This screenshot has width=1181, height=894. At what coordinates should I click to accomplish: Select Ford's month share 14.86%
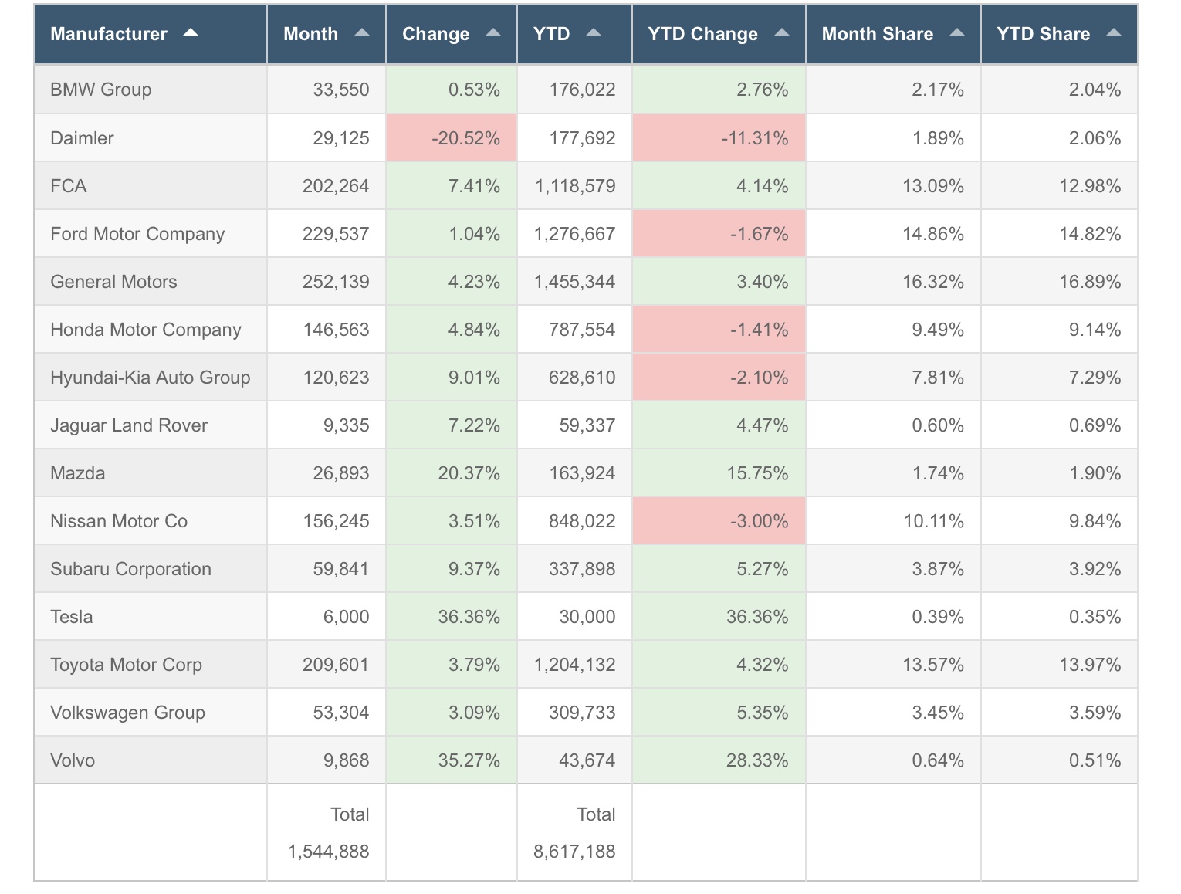coord(933,234)
